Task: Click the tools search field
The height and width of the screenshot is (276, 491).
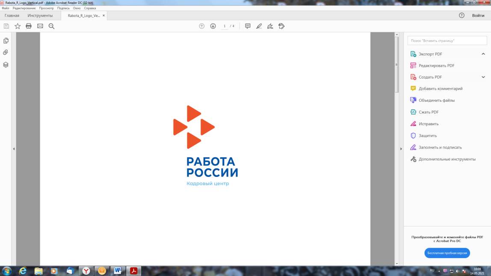Action: click(447, 41)
